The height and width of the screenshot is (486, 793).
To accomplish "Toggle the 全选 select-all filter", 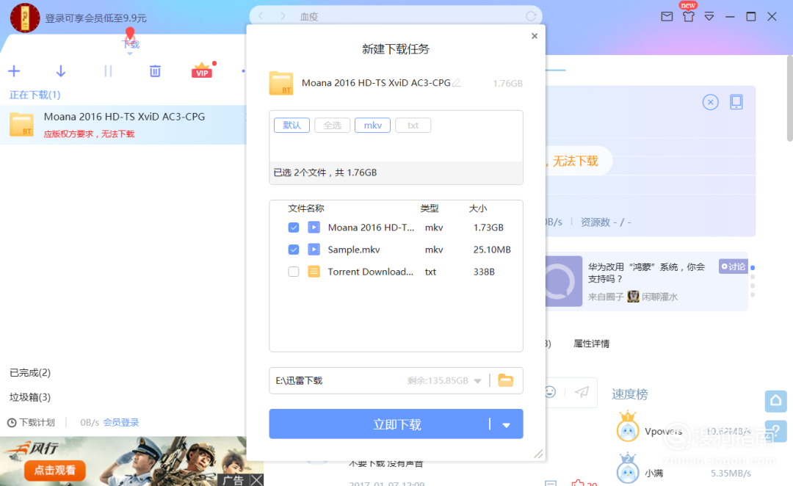I will (333, 126).
